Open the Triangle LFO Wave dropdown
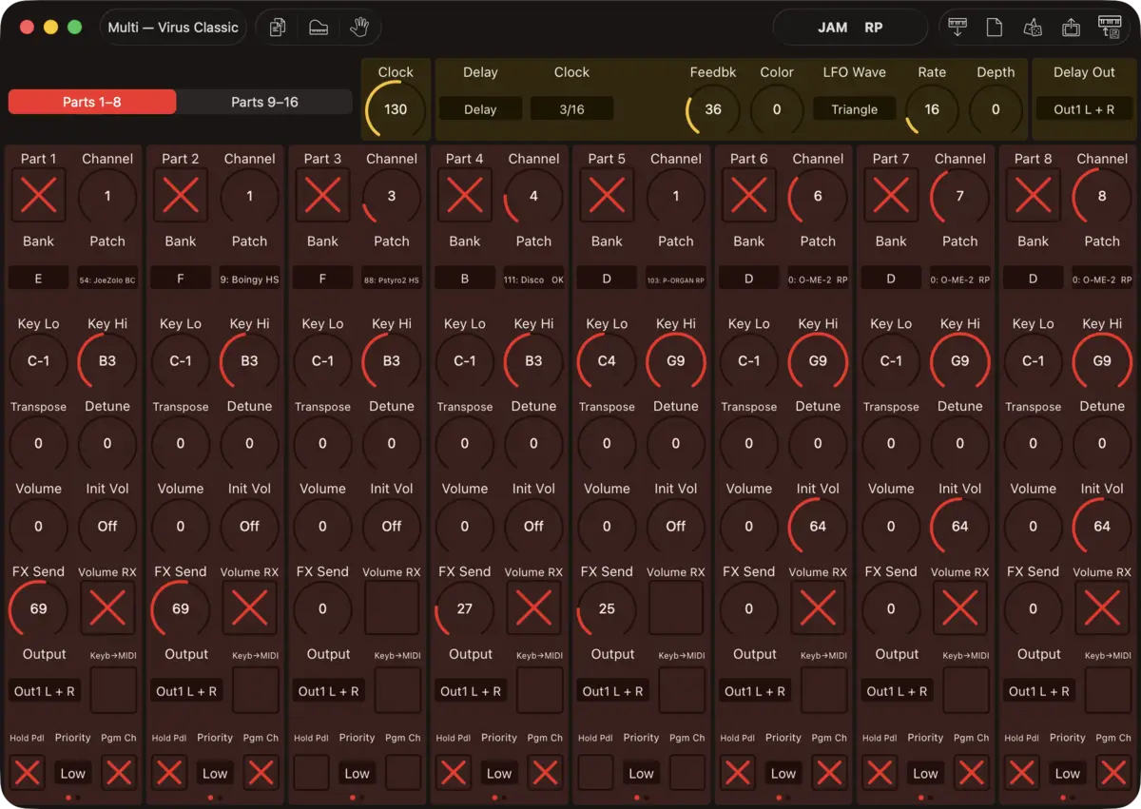The height and width of the screenshot is (809, 1141). (855, 109)
